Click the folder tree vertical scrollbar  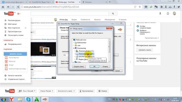click(109, 50)
